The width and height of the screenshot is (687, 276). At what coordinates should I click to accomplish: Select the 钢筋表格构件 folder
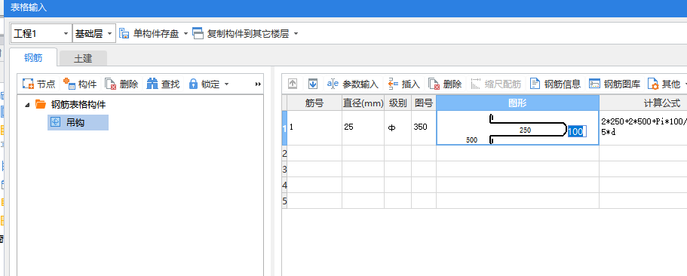coord(71,105)
